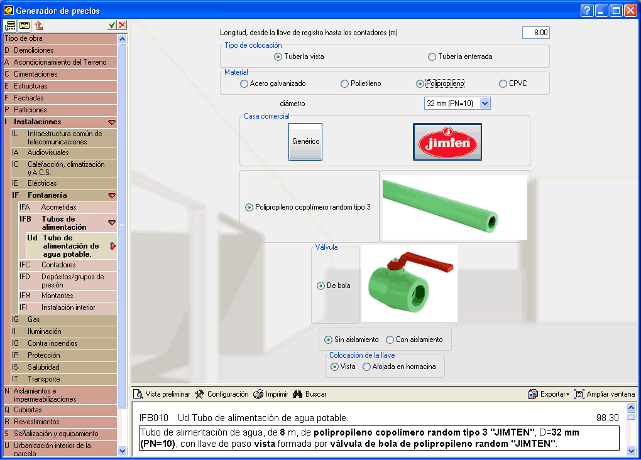Open the Demoliciones category
This screenshot has width=641, height=460.
tap(60, 50)
